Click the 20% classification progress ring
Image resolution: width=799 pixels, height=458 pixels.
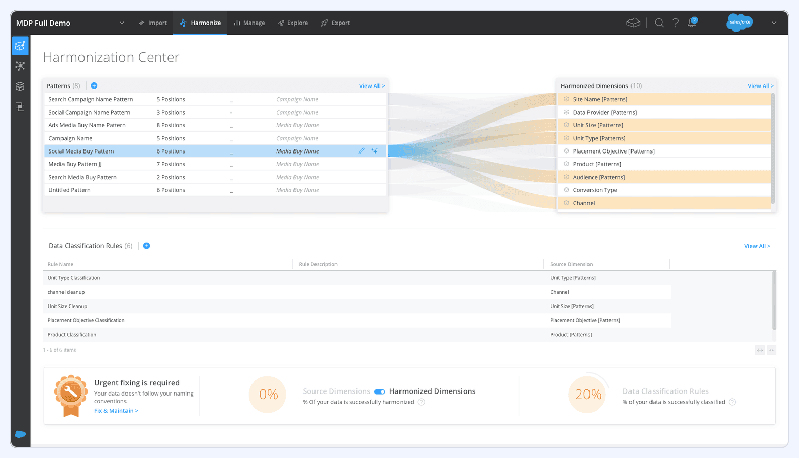click(587, 394)
